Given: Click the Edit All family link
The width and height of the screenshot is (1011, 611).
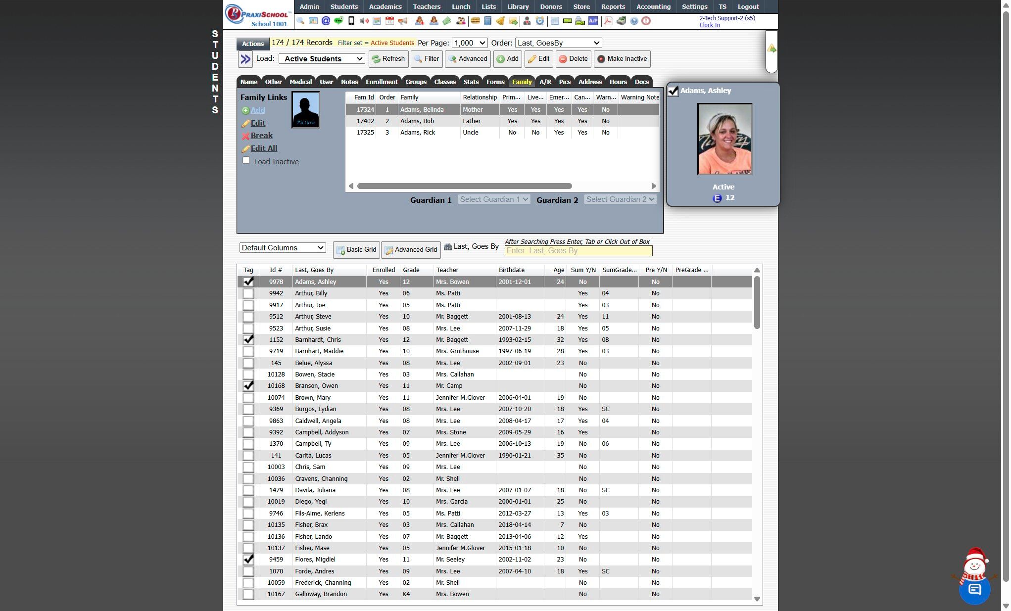Looking at the screenshot, I should pyautogui.click(x=264, y=148).
